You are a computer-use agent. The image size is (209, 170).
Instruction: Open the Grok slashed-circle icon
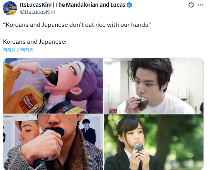(191, 5)
